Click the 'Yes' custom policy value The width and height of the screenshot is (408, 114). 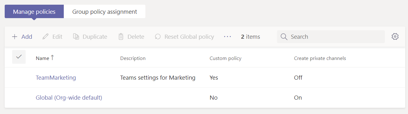[x=214, y=77]
